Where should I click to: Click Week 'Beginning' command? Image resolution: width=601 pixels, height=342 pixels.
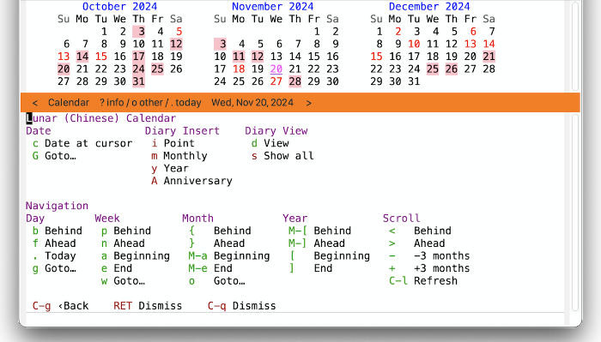136,256
